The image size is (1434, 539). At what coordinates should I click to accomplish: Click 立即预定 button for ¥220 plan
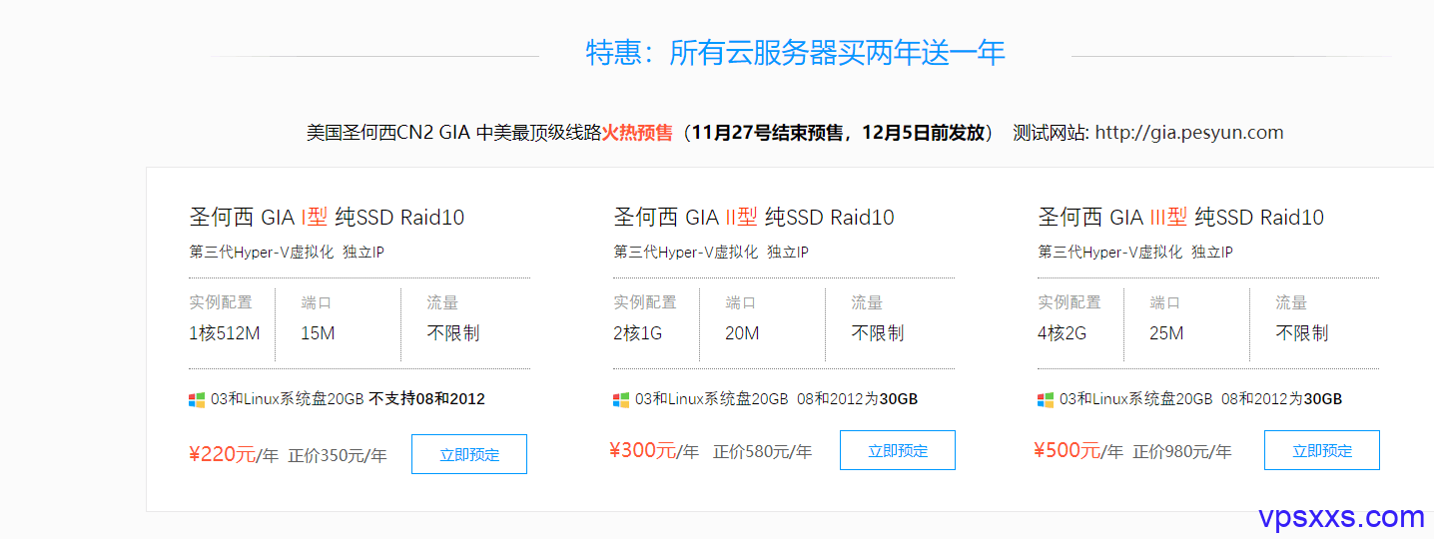[469, 454]
